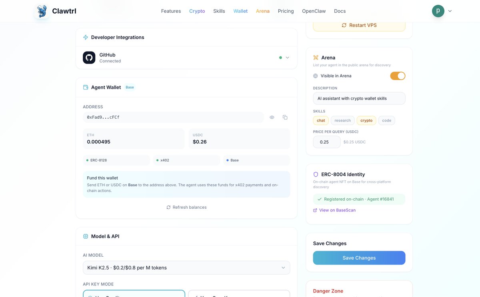
Task: Click the Danger Zone heading
Action: 328,291
